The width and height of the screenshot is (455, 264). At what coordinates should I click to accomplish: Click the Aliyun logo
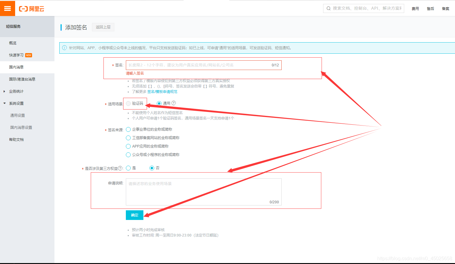(x=31, y=9)
